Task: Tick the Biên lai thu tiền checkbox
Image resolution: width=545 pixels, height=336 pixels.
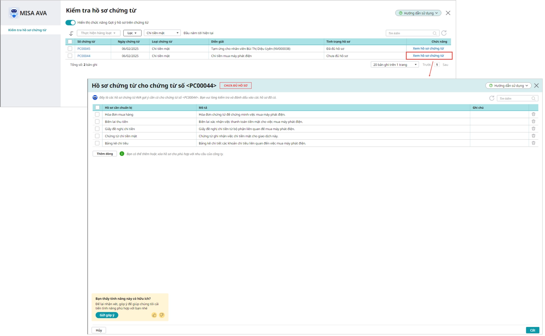Action: click(97, 122)
